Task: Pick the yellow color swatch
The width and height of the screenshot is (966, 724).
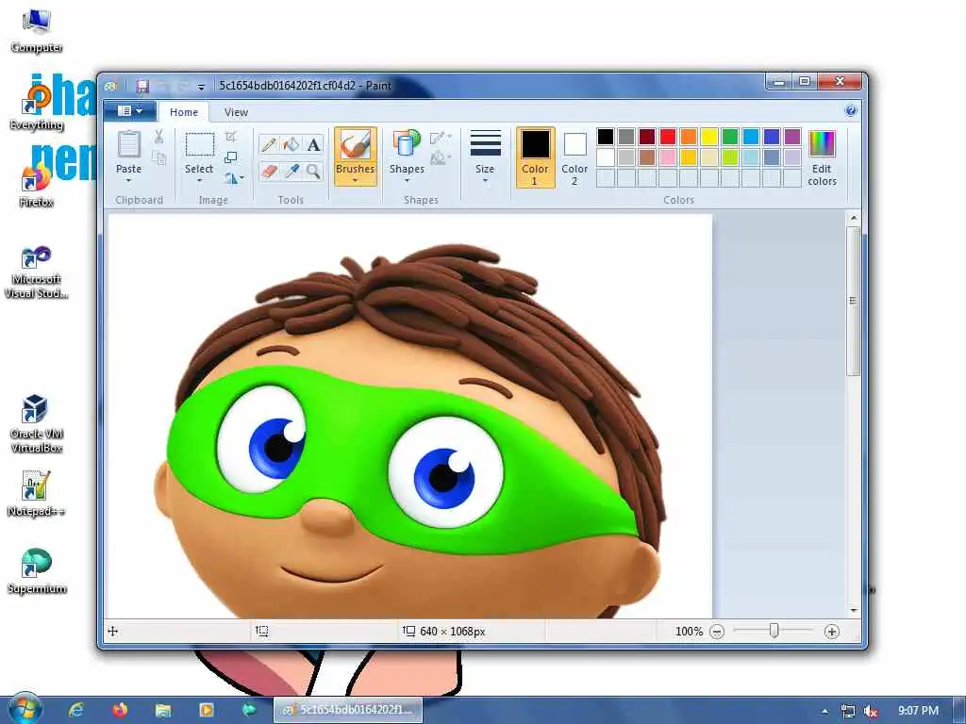Action: click(x=709, y=137)
